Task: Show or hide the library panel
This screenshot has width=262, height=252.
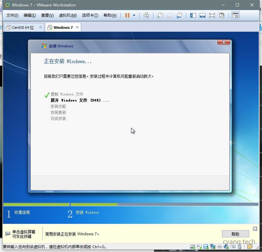Action: coord(193,15)
